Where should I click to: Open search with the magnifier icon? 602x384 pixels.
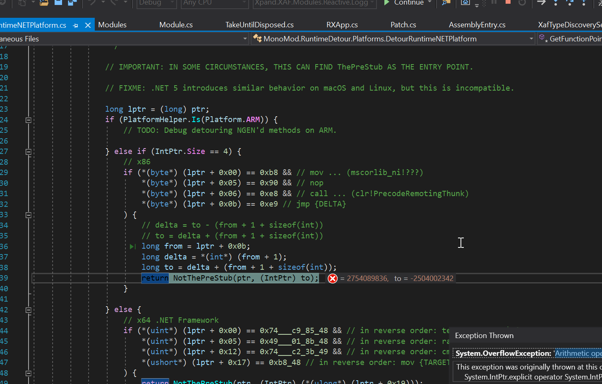click(x=445, y=3)
